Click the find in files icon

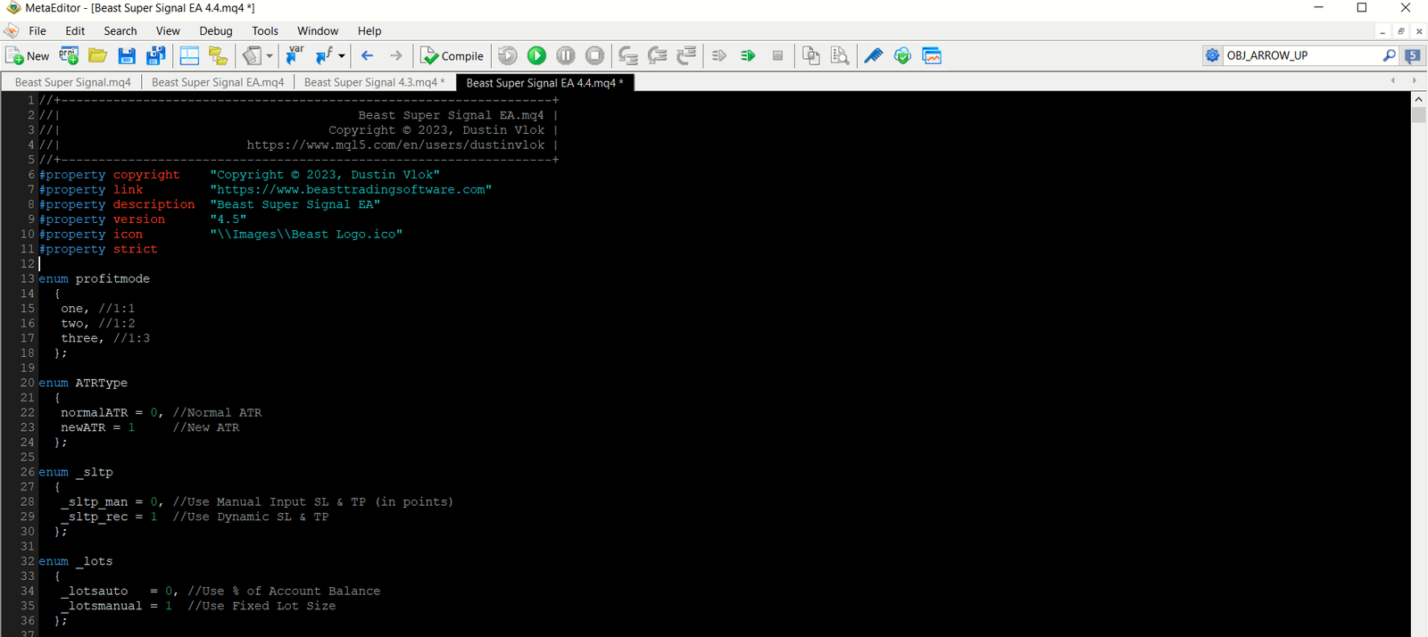840,55
